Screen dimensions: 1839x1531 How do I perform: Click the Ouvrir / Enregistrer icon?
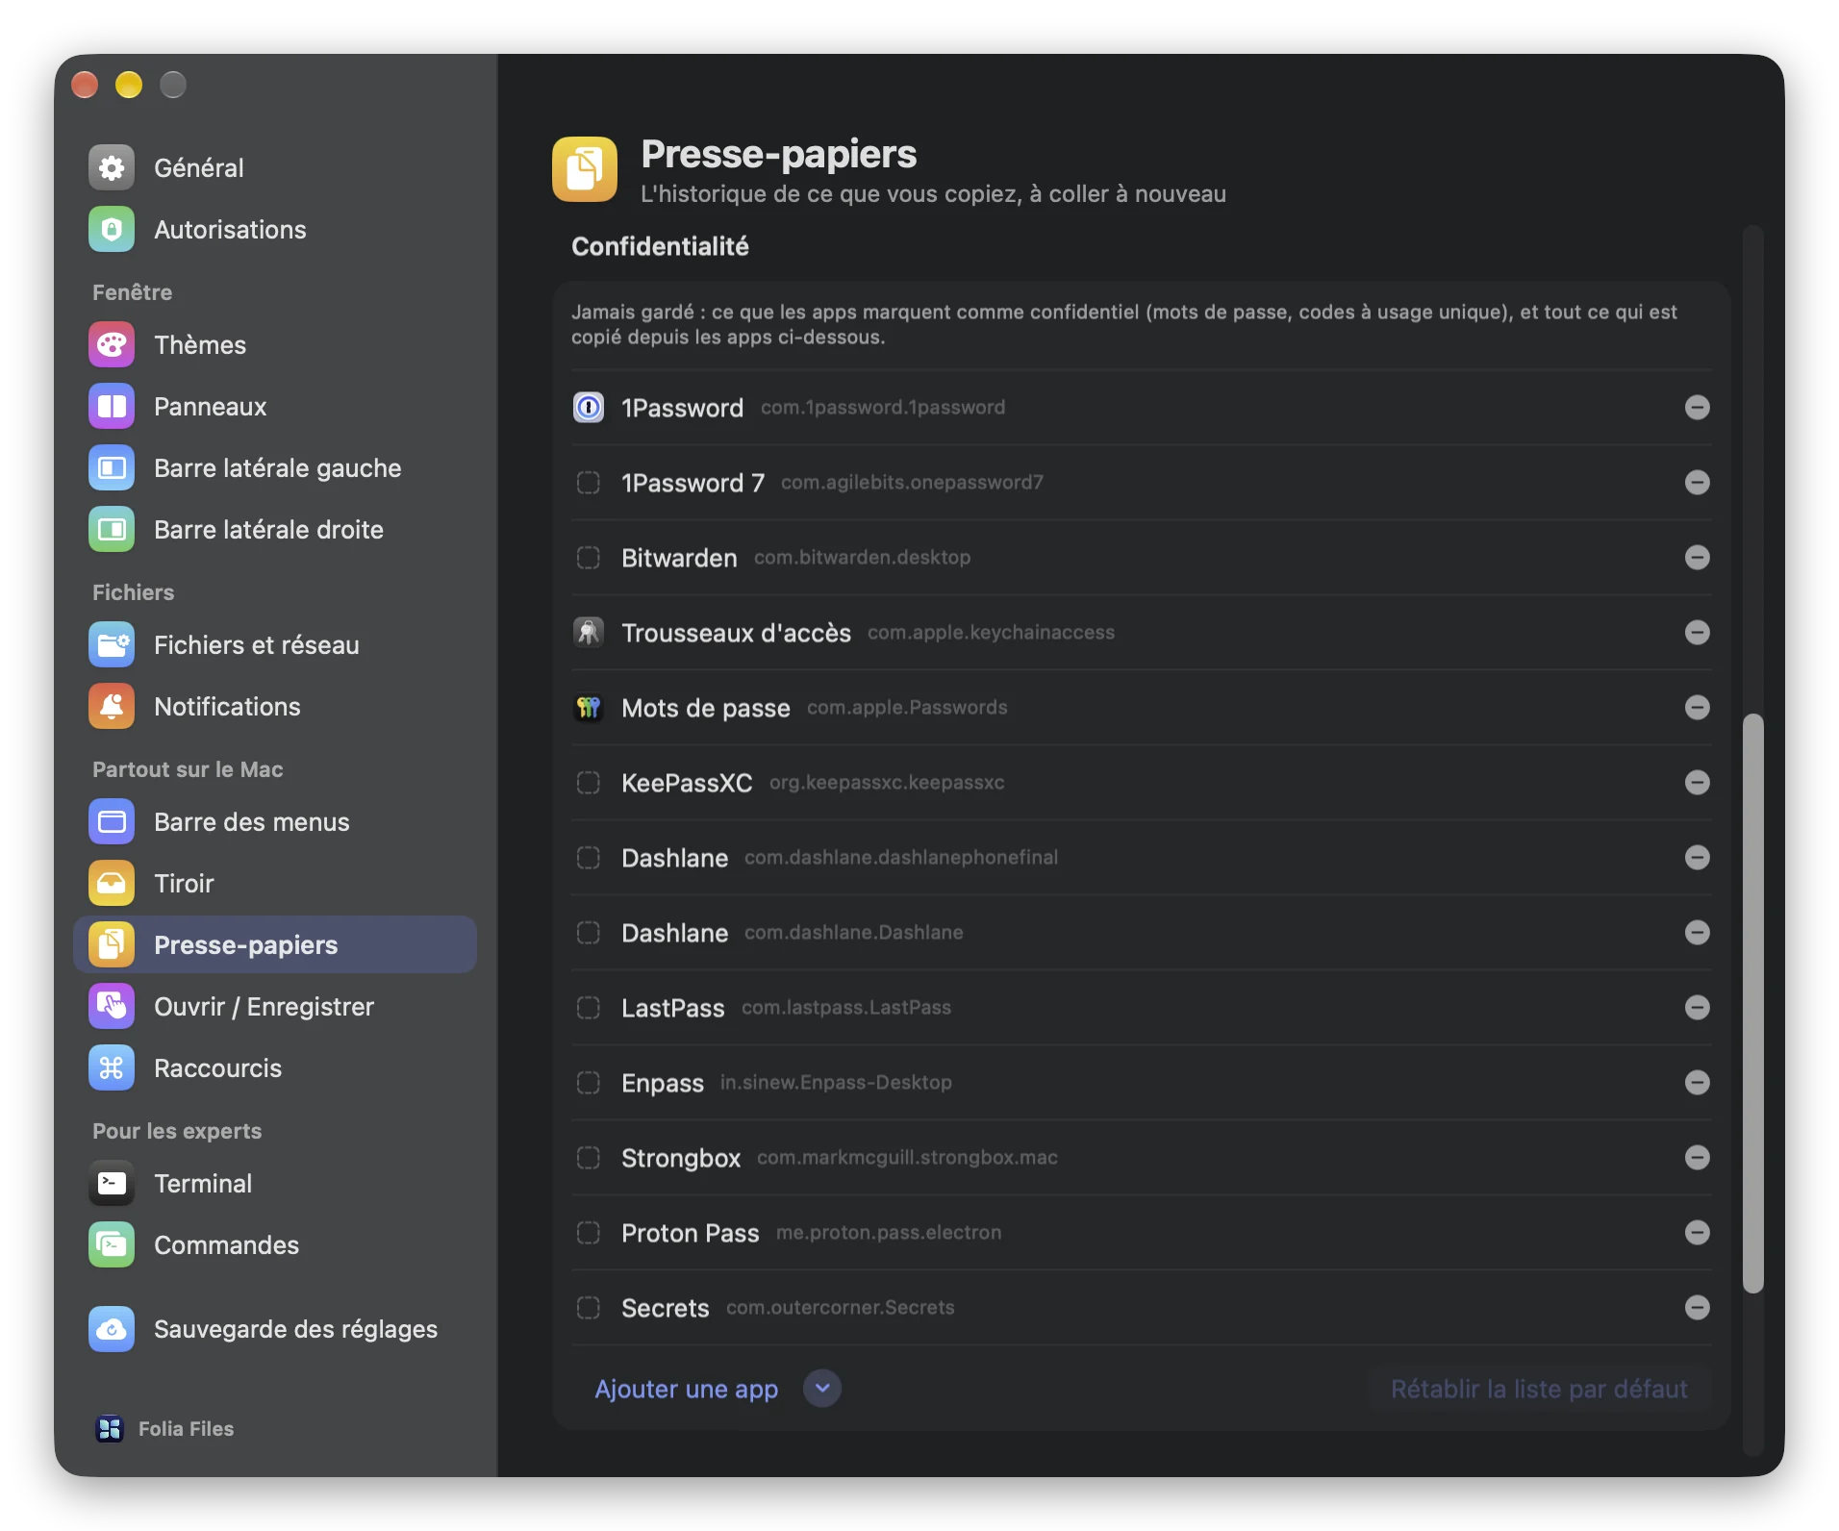pyautogui.click(x=112, y=1007)
